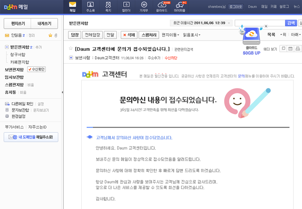Screen dimensions: 302x209
Task: Click the 로그아웃 button
Action: (x=236, y=7)
